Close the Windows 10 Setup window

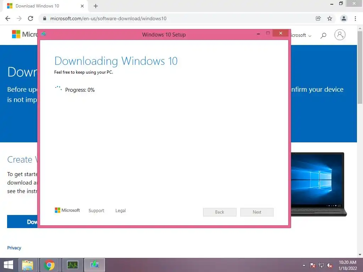click(x=281, y=33)
